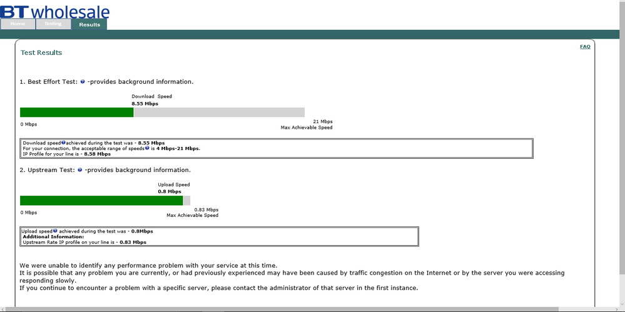The image size is (625, 312).
Task: Open the FAQ link
Action: click(x=585, y=47)
